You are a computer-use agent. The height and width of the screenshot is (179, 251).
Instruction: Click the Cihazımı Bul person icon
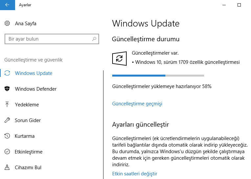[7, 168]
